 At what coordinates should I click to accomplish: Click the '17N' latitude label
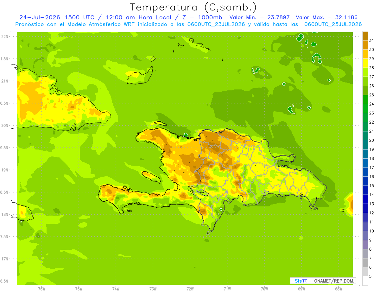click(5, 259)
